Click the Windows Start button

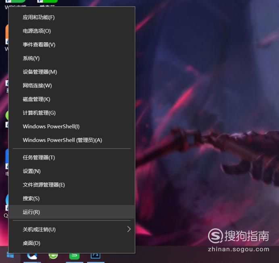[10, 255]
